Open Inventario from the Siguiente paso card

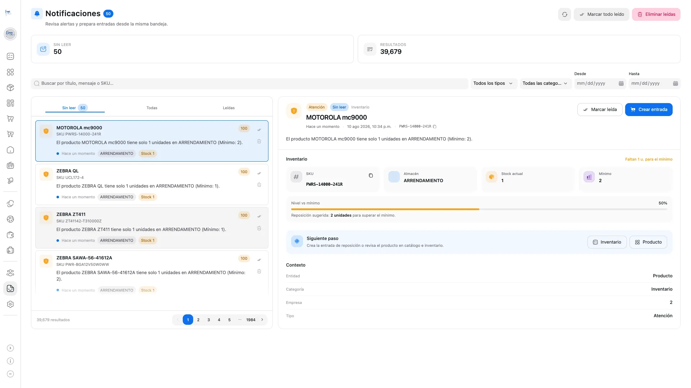point(607,242)
